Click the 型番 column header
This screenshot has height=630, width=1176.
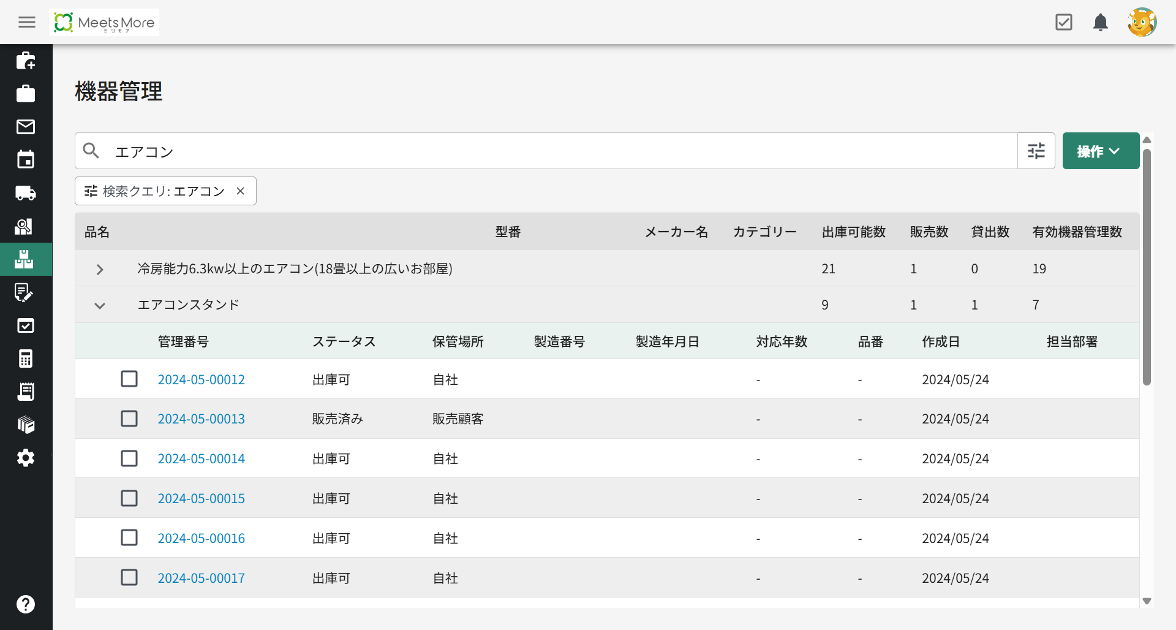508,232
